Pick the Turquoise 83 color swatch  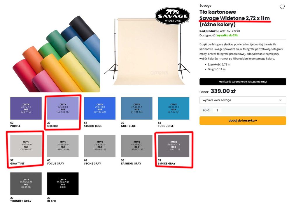174,108
